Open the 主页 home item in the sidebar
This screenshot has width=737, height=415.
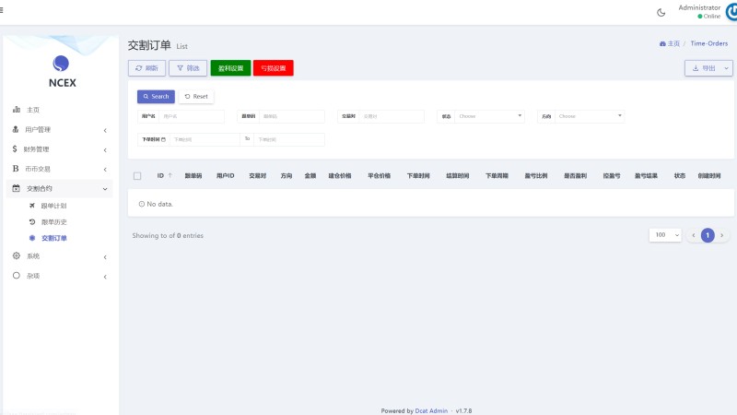(60, 110)
